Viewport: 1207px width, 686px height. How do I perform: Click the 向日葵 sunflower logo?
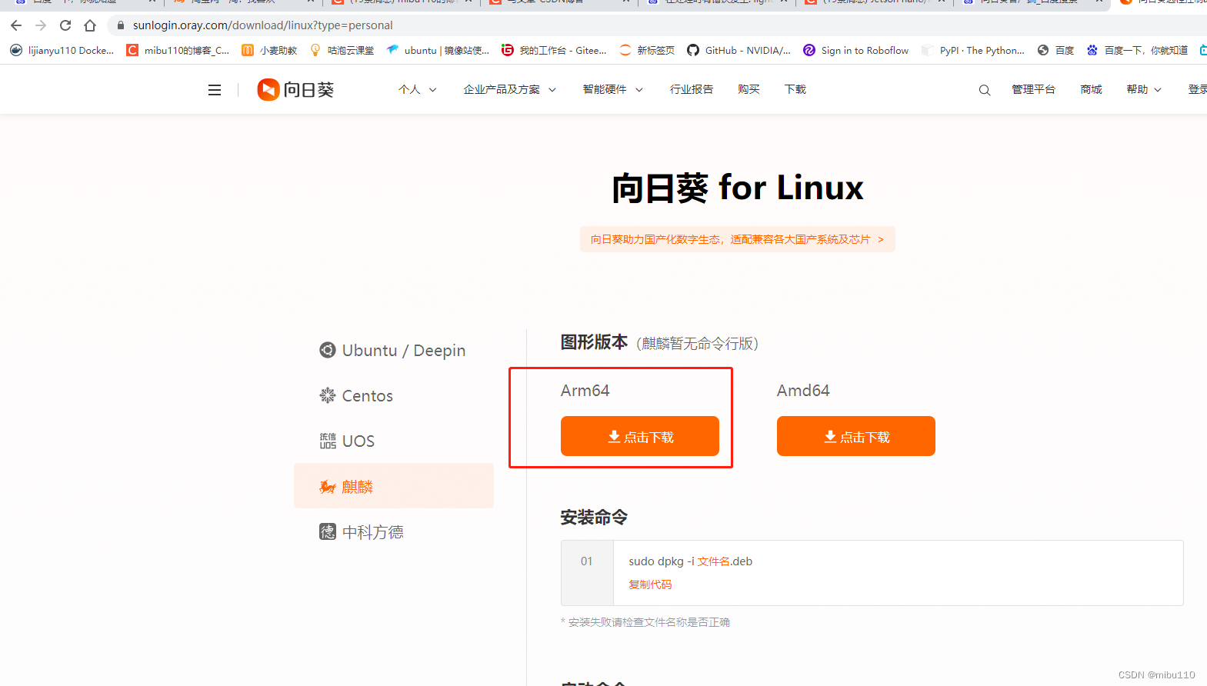(x=295, y=90)
